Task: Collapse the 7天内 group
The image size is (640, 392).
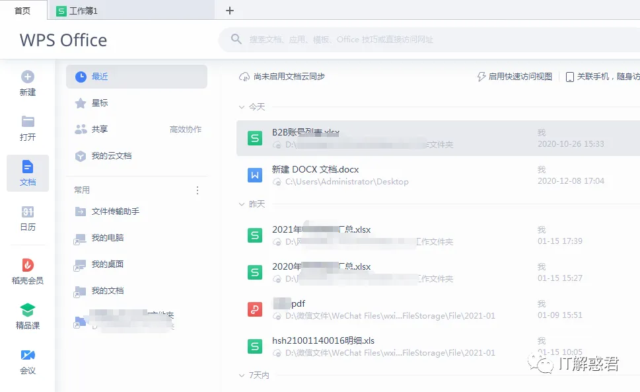Action: [x=241, y=375]
